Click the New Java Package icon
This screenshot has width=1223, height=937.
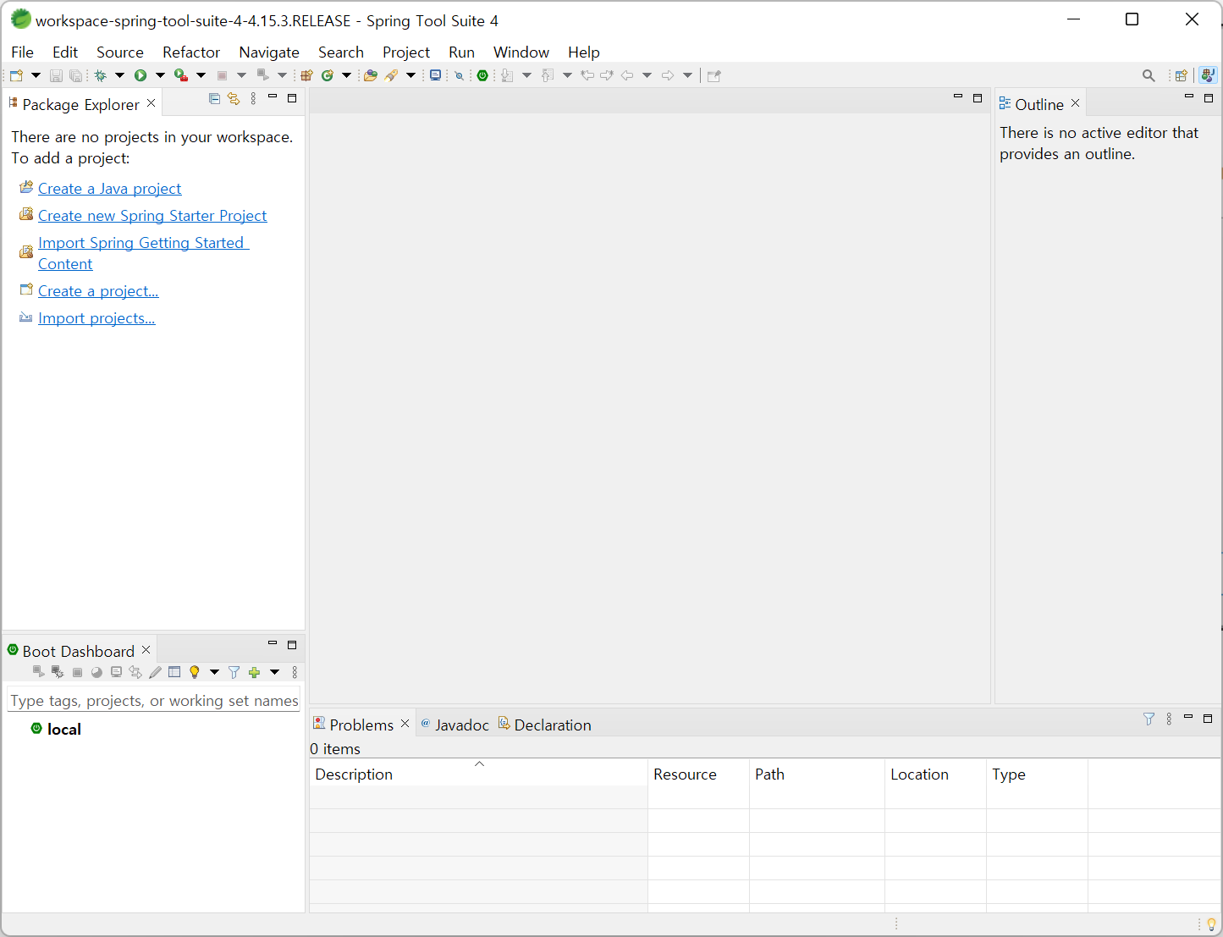tap(306, 75)
